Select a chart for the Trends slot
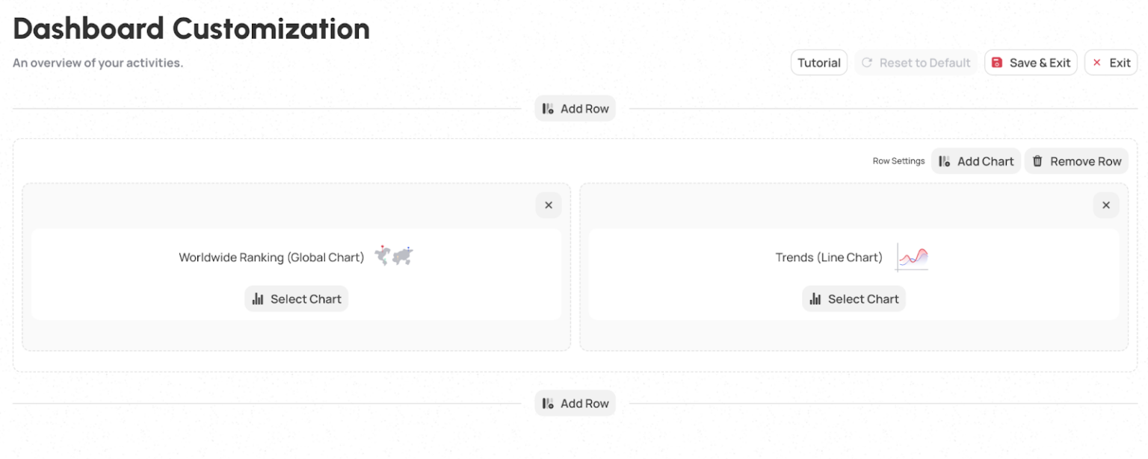 (x=854, y=299)
